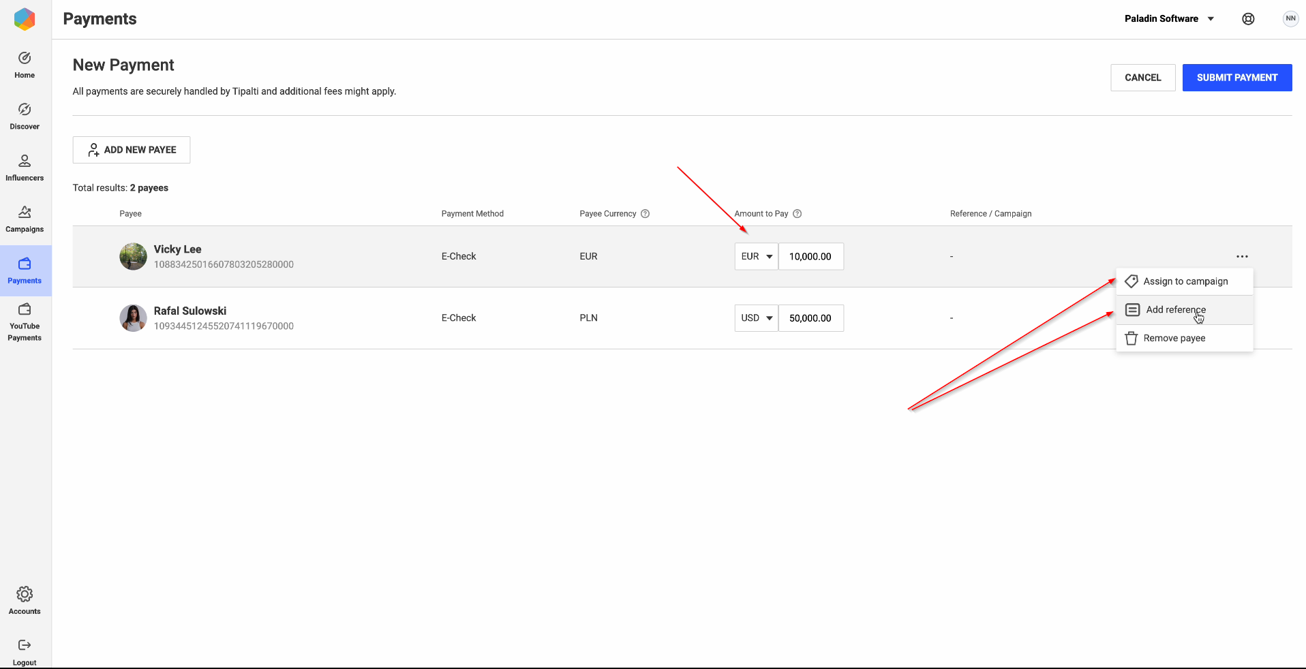Click the 50,000.00 amount input field
Screen dimensions: 1306x669
click(x=810, y=317)
